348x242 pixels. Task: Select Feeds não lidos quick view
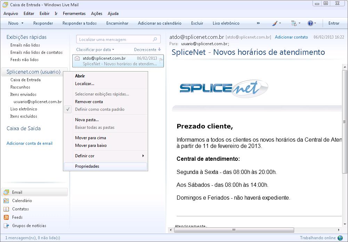pyautogui.click(x=24, y=60)
